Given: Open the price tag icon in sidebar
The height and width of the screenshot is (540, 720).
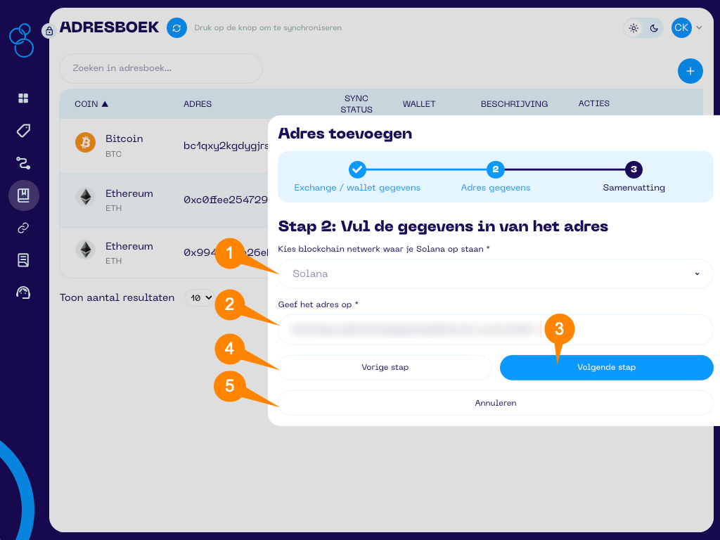Looking at the screenshot, I should point(23,131).
